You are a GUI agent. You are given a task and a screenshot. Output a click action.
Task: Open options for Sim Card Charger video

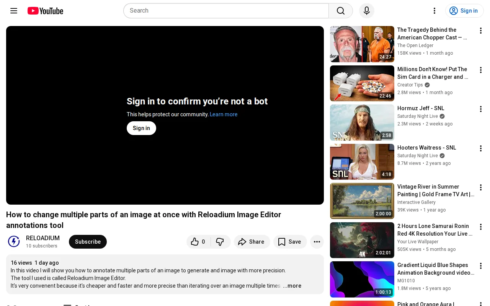click(x=481, y=70)
